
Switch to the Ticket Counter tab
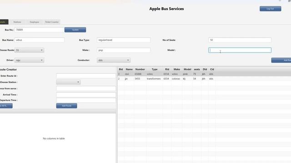(52, 22)
